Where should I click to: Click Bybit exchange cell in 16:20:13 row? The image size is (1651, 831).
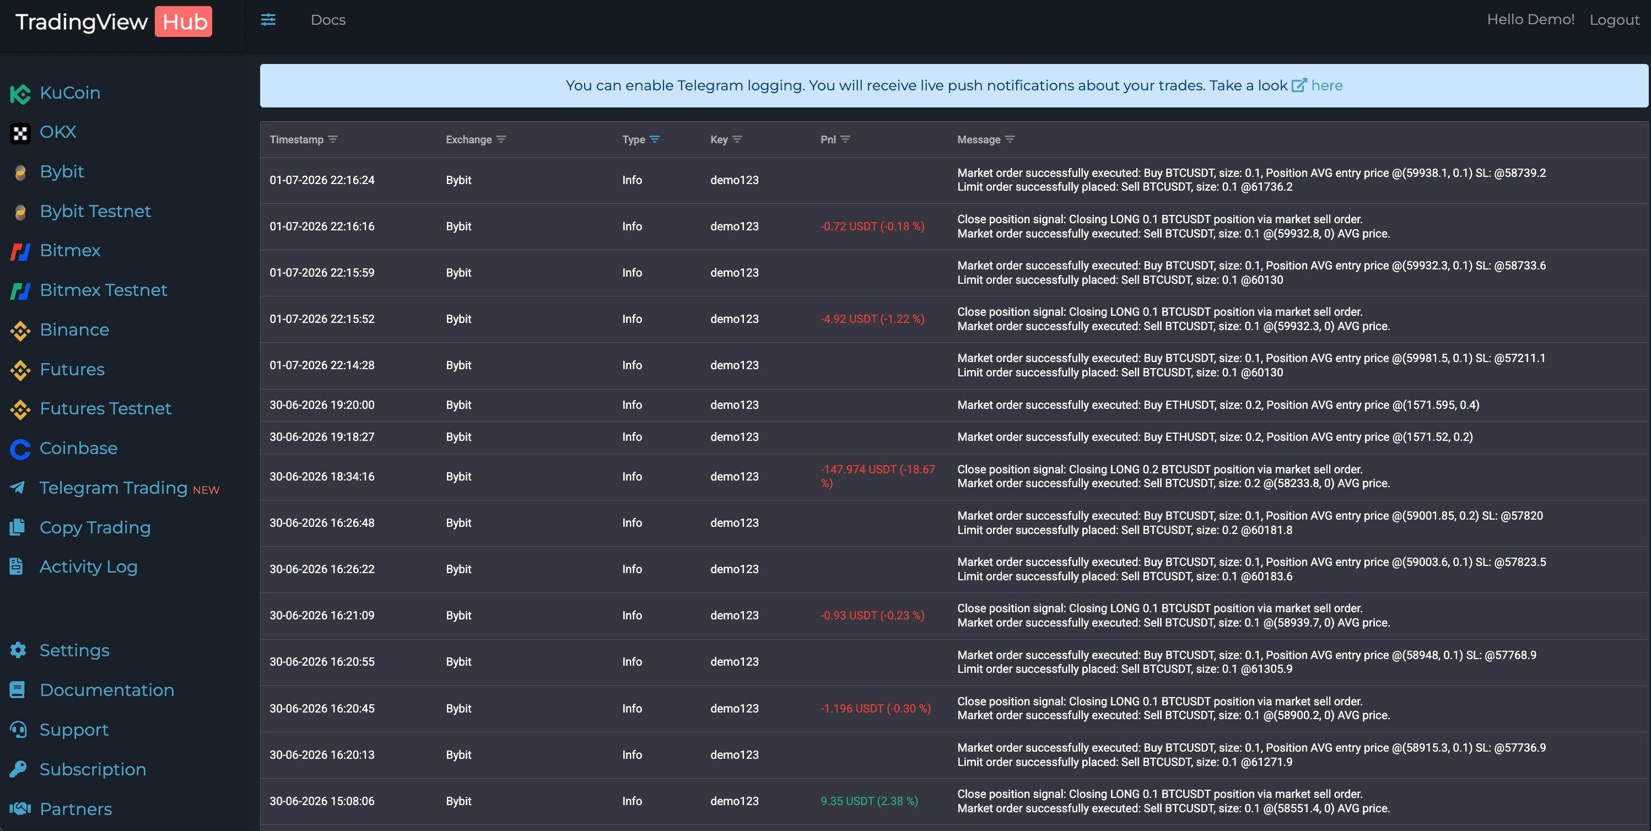tap(458, 755)
